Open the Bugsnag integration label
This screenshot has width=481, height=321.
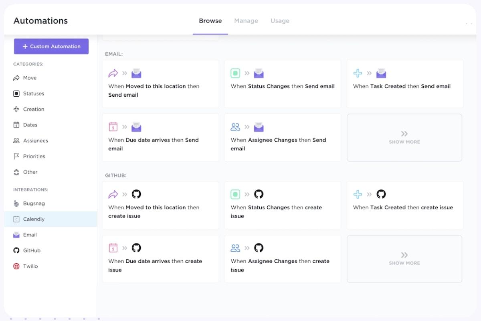[34, 203]
